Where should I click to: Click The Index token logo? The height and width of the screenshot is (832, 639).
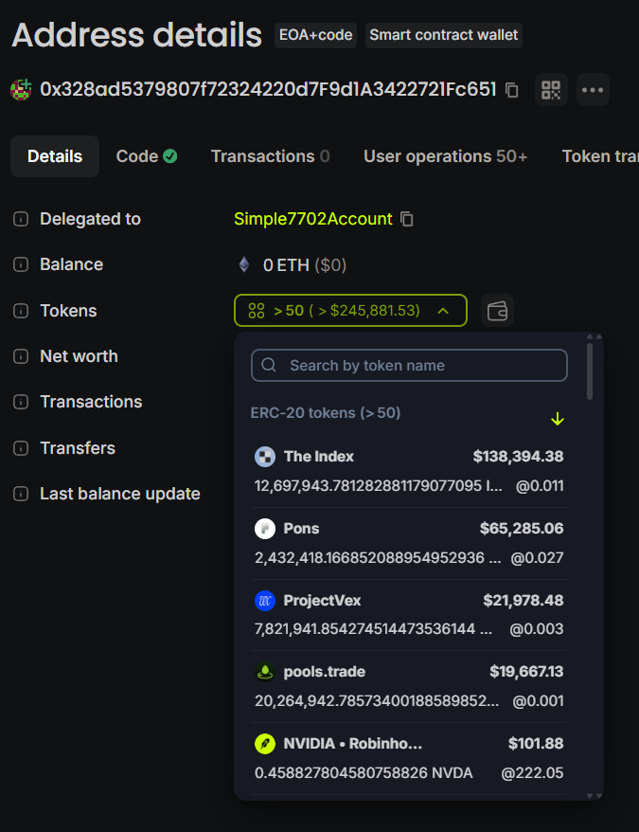[265, 457]
